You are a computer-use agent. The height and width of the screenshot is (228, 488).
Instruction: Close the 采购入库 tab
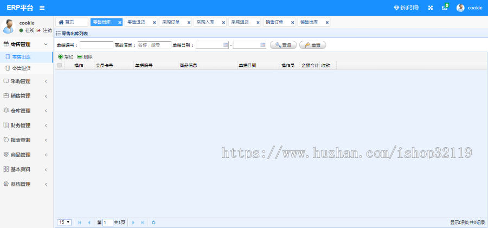tap(223, 22)
